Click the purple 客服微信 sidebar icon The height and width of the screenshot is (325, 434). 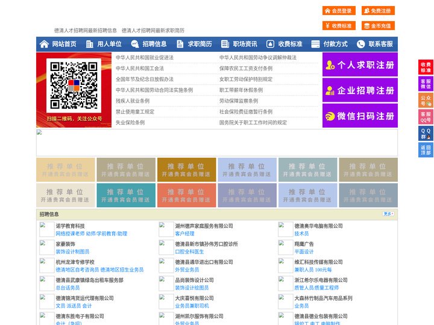click(x=426, y=84)
